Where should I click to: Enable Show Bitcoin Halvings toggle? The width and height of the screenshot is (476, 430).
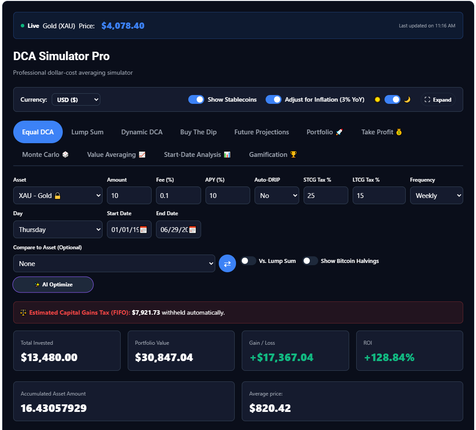coord(310,261)
